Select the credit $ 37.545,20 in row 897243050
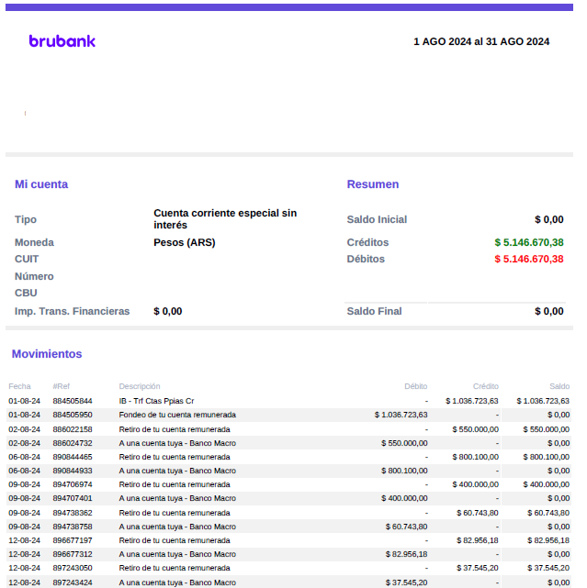The height and width of the screenshot is (588, 587). pos(478,568)
